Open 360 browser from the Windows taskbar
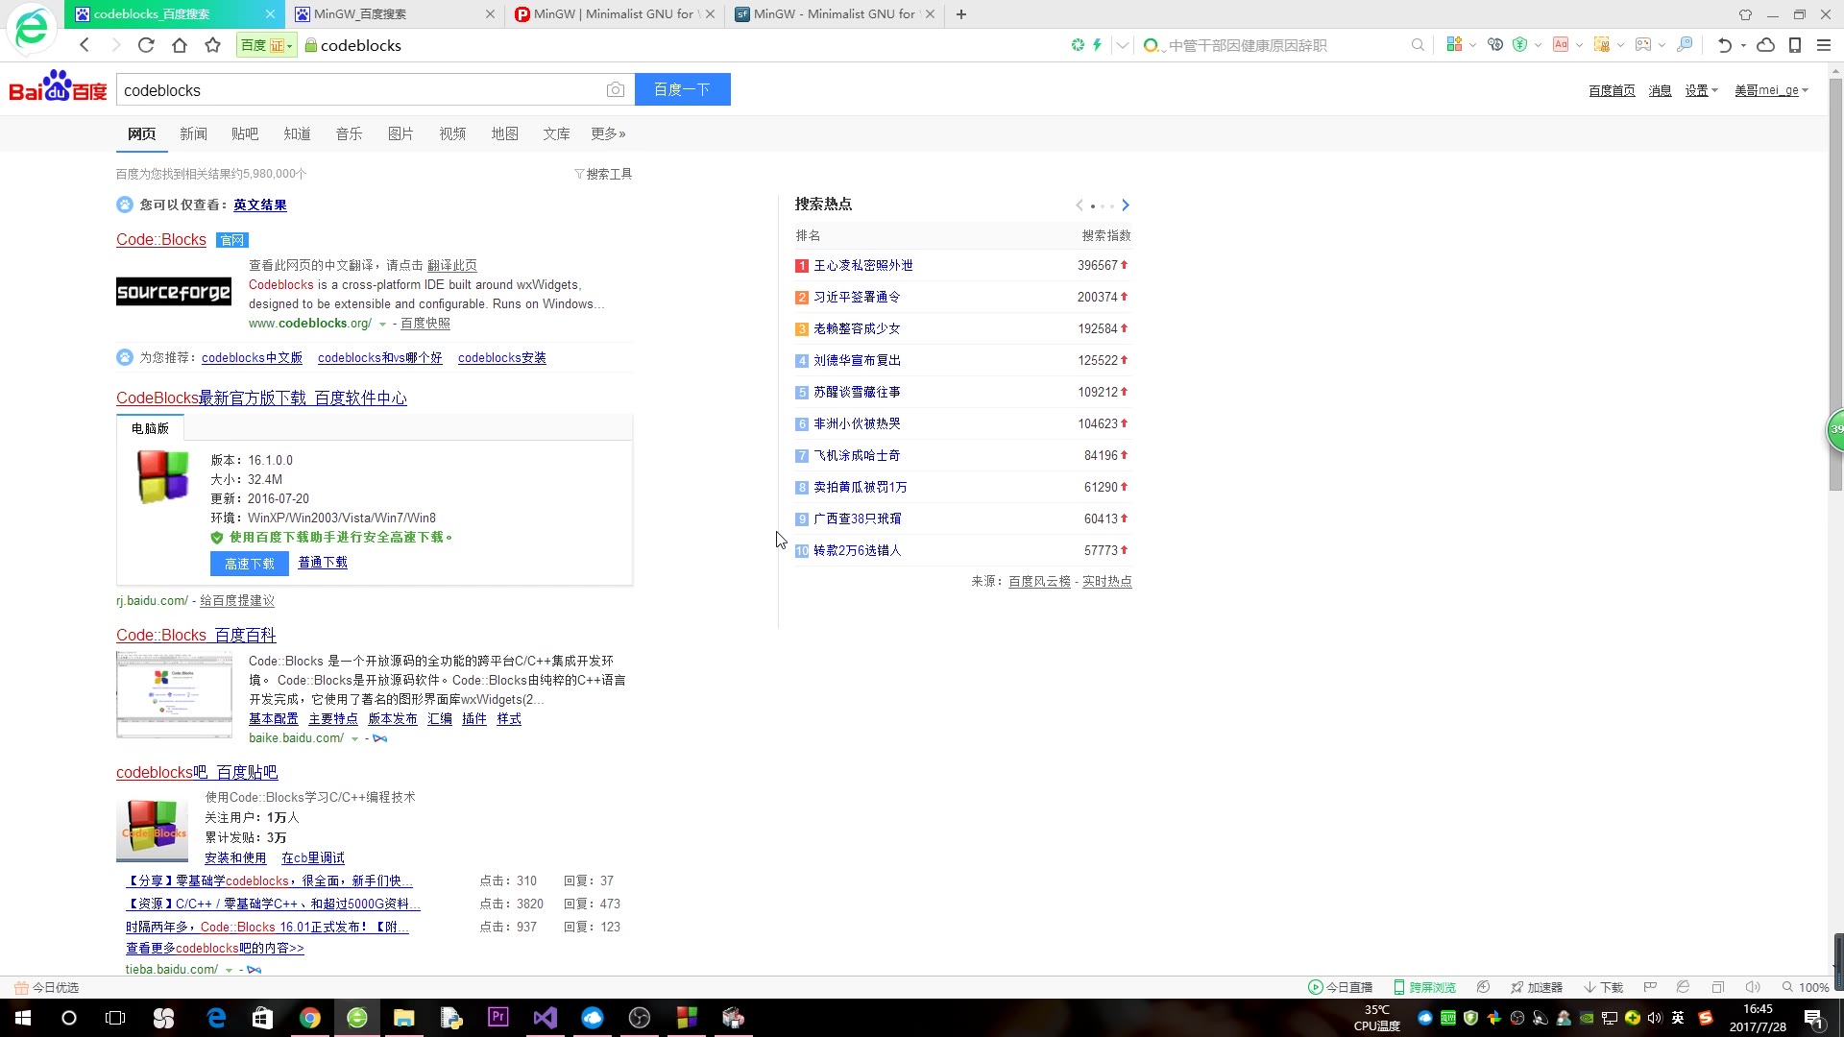Screen dimensions: 1844x1037 point(357,1018)
